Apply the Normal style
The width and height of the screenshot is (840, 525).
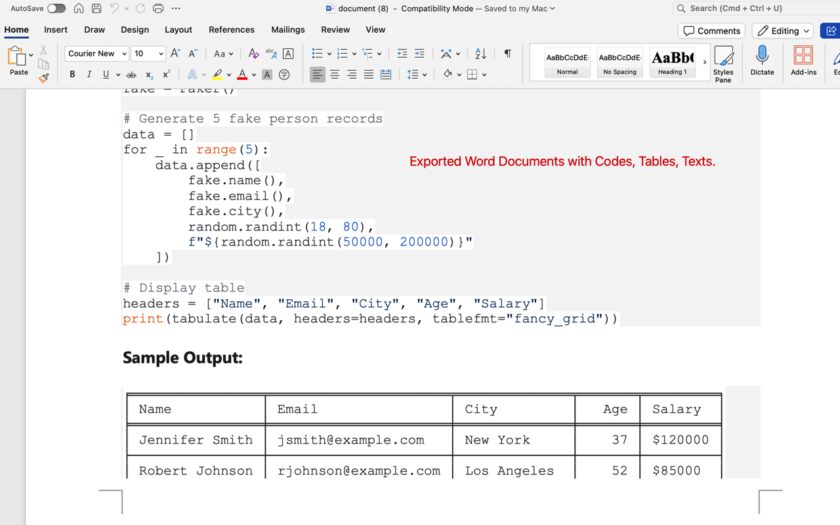(x=568, y=62)
